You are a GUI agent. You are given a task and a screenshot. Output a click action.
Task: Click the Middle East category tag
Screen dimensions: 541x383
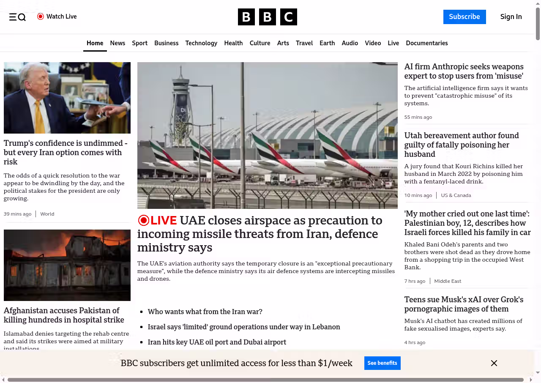pos(448,281)
